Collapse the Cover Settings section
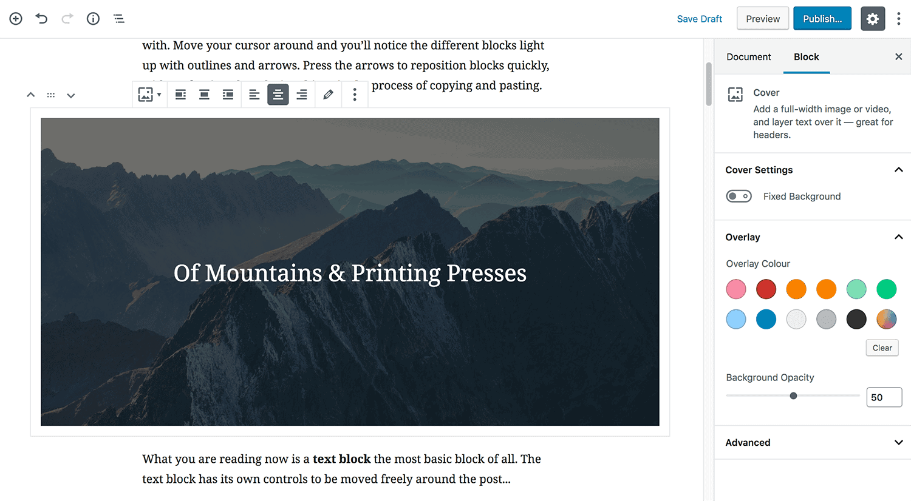Image resolution: width=911 pixels, height=501 pixels. 898,170
